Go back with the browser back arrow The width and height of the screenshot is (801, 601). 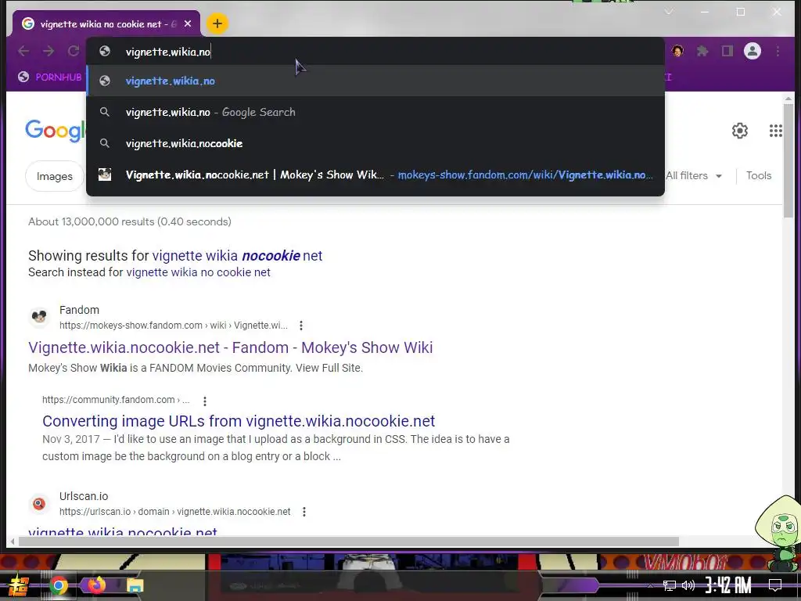[23, 51]
